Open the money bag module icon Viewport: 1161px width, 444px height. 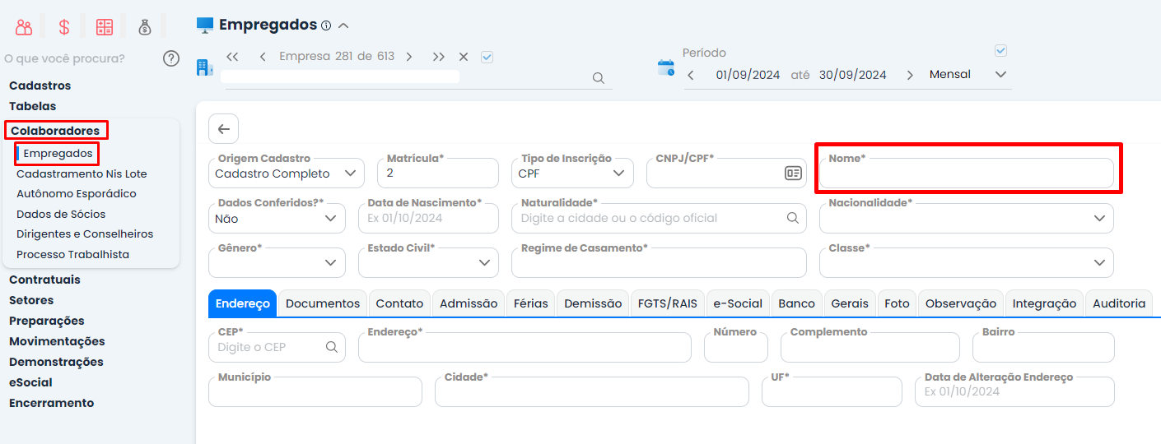tap(145, 27)
